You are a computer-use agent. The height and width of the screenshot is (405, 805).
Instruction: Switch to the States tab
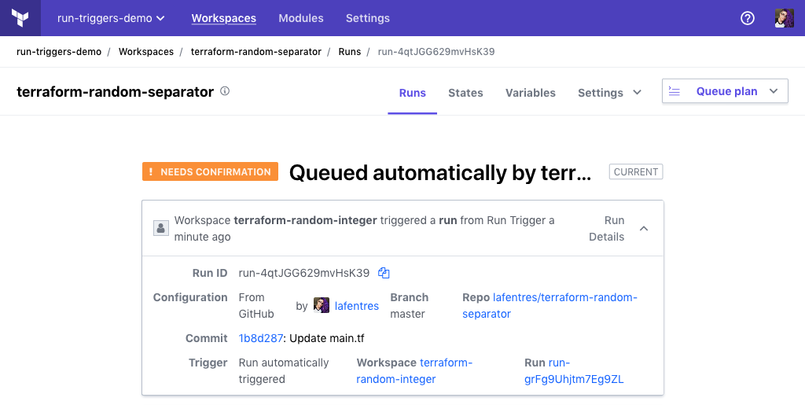coord(465,93)
